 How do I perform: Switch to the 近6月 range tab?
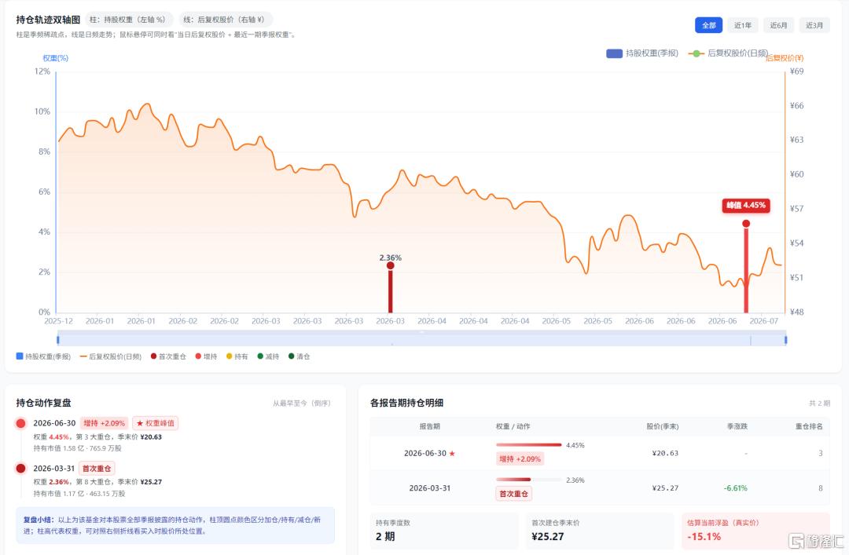tap(778, 25)
